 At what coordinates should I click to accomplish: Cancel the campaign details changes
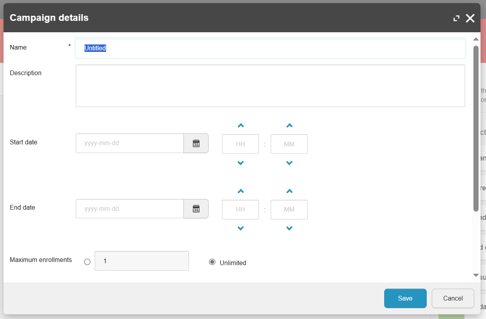[x=453, y=298]
